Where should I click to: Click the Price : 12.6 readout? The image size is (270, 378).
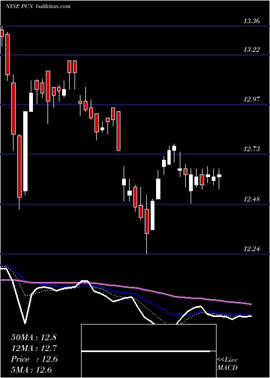coord(34,359)
